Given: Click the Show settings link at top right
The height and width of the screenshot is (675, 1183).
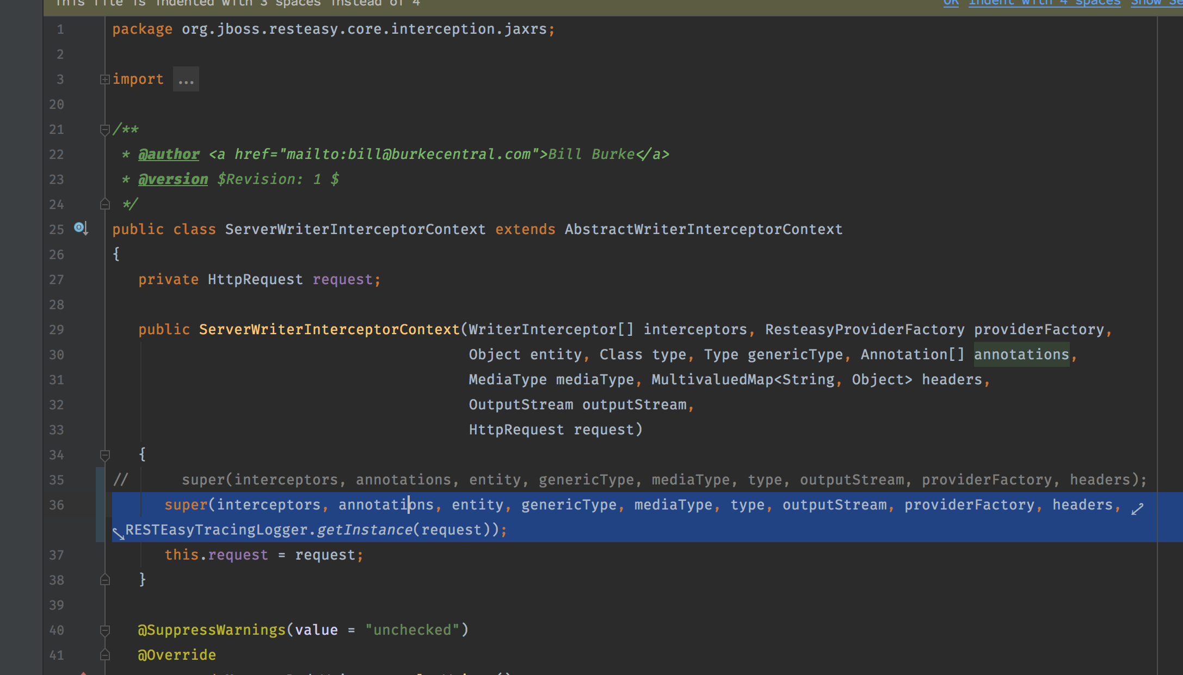Looking at the screenshot, I should [x=1156, y=3].
